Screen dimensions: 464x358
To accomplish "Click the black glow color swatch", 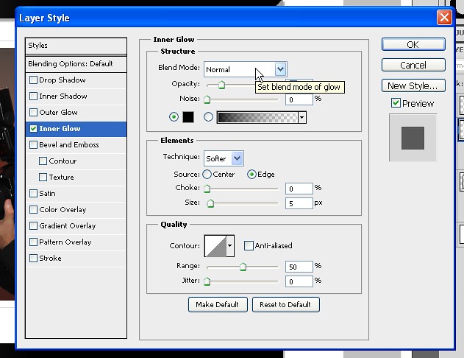I will 188,117.
